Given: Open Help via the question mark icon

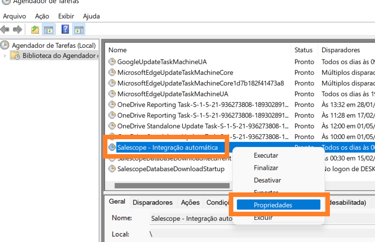Looking at the screenshot, I should click(65, 29).
